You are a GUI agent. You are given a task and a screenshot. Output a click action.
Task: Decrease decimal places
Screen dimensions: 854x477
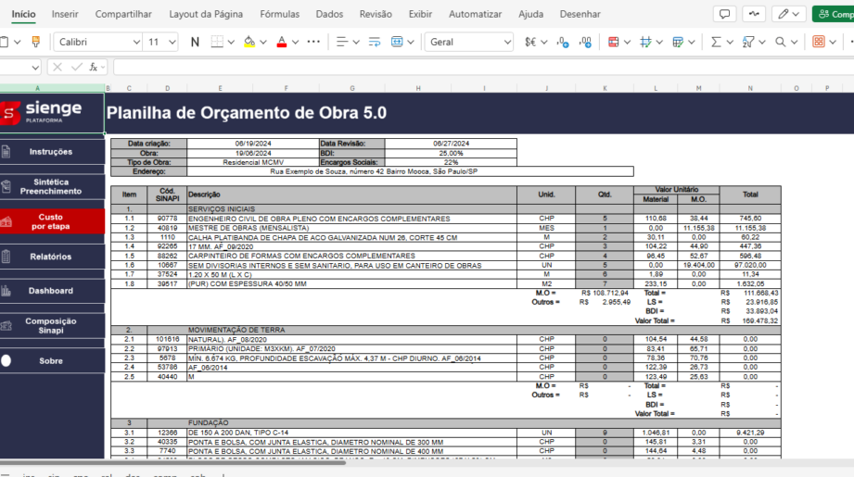[586, 42]
